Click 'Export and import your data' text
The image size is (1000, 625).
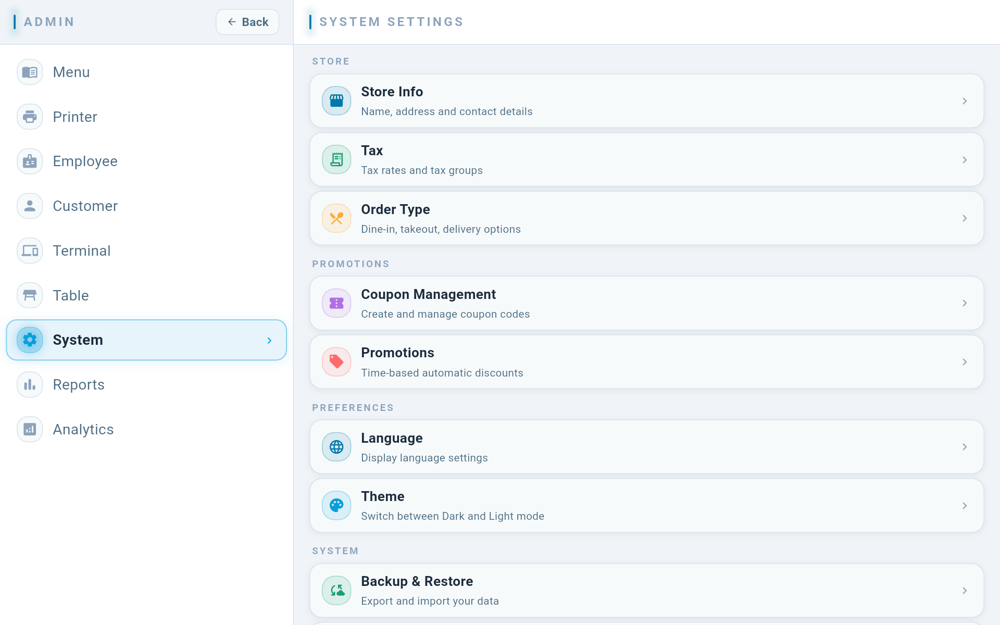[430, 601]
